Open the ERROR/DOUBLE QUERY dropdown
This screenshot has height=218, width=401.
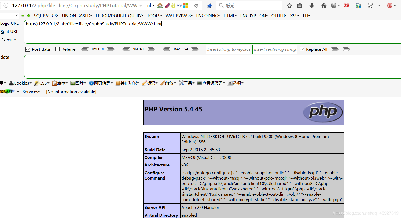pos(119,16)
